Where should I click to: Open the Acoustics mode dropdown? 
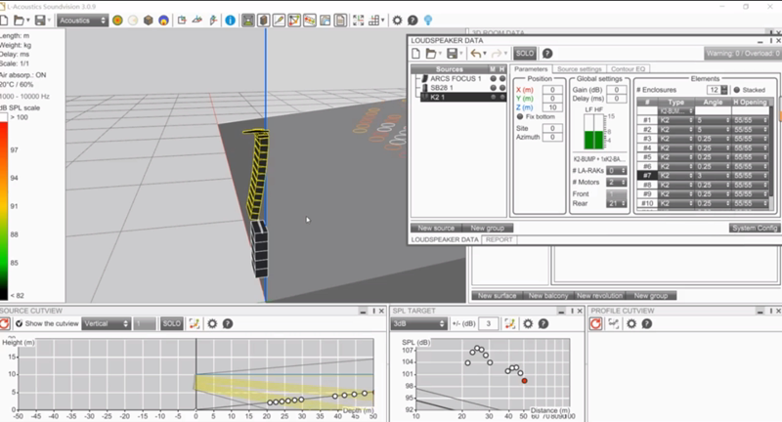pos(80,20)
